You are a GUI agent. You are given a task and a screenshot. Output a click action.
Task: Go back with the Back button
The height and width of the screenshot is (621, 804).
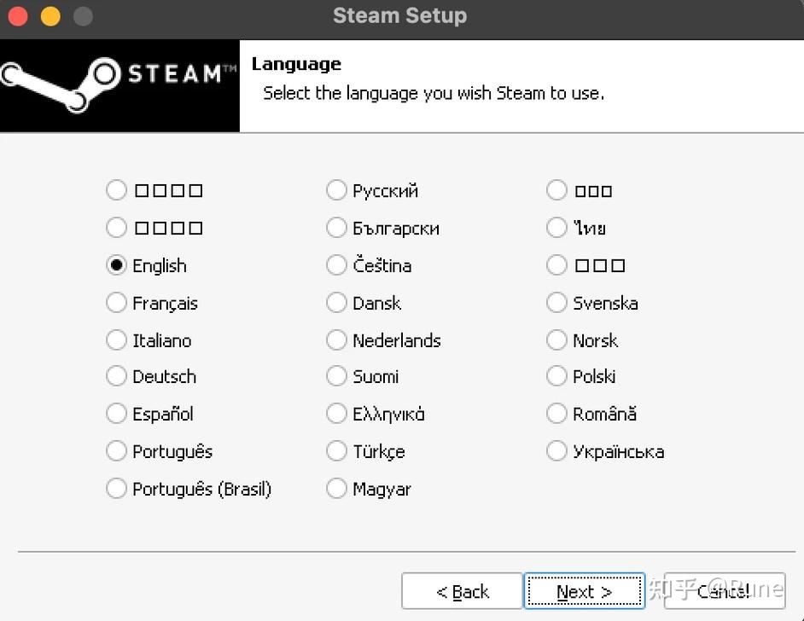click(x=462, y=591)
